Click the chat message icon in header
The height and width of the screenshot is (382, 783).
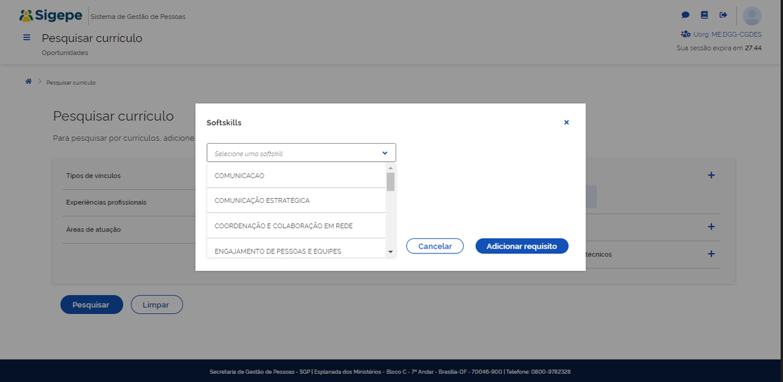[x=686, y=15]
